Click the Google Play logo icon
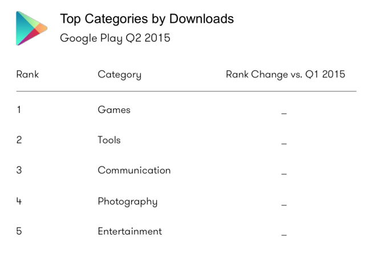 [x=31, y=29]
